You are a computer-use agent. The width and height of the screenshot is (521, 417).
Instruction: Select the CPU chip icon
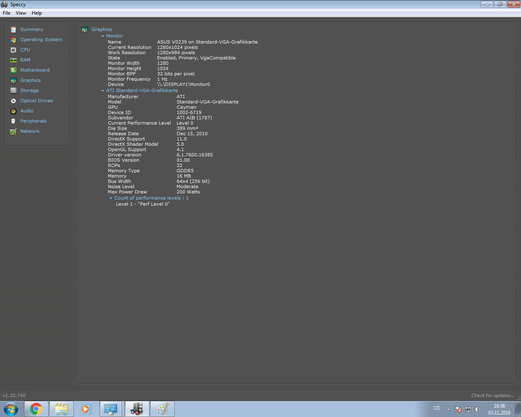[x=13, y=50]
